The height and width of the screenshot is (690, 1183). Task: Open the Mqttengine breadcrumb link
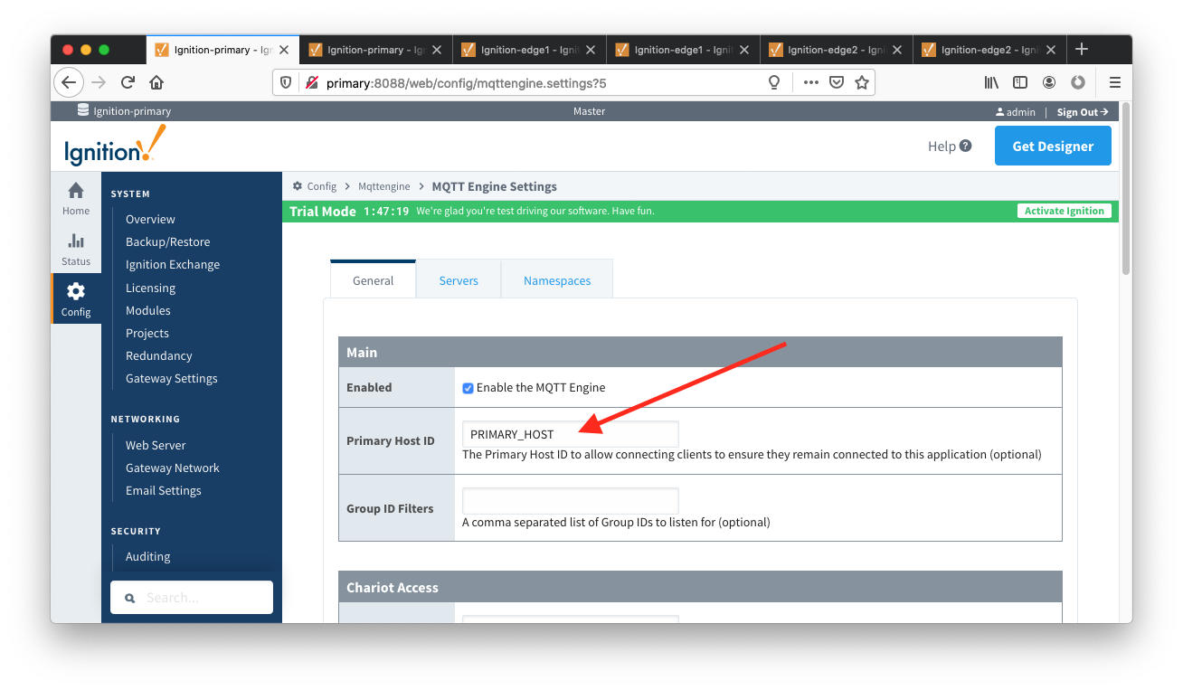coord(383,186)
